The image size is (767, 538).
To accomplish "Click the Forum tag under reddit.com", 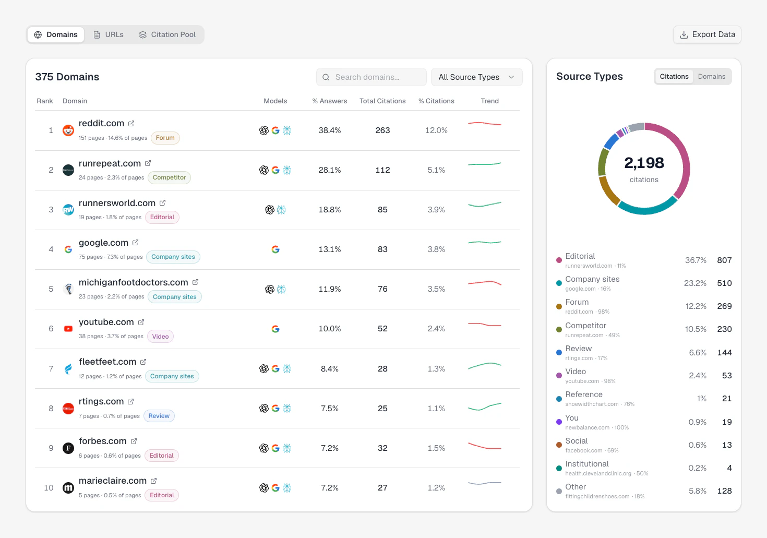I will (x=165, y=138).
